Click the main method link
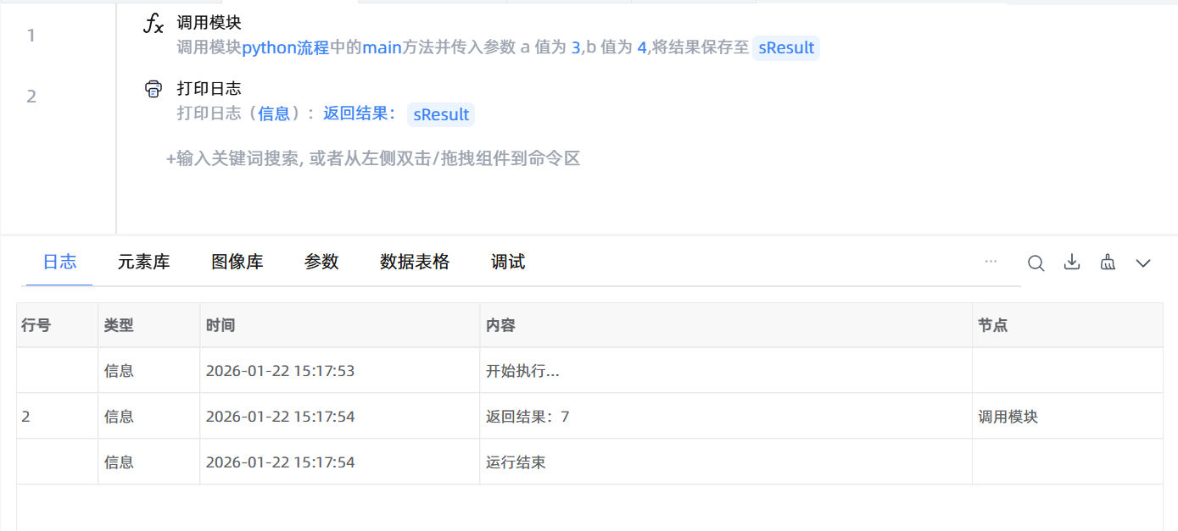Image resolution: width=1178 pixels, height=531 pixels. pyautogui.click(x=382, y=48)
